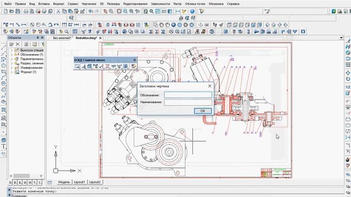This screenshot has width=351, height=197.
Task: Click the Объекты panel scroll right arrow
Action: pos(41,176)
